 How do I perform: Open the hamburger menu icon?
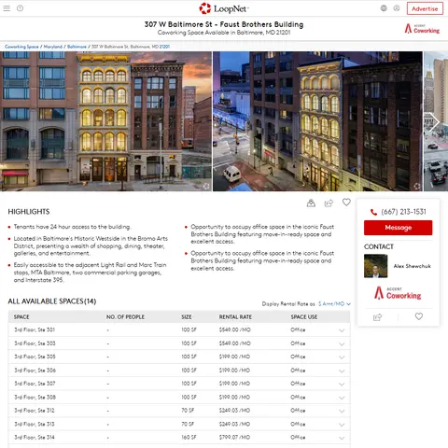click(x=7, y=8)
